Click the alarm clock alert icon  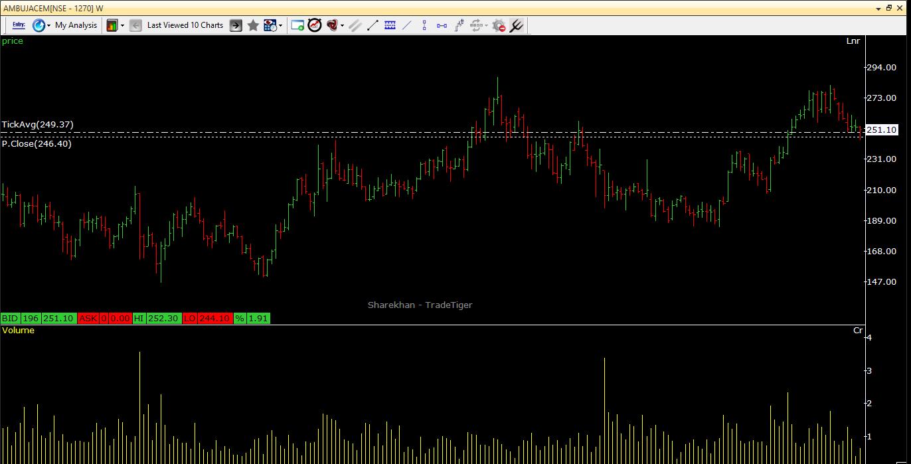pyautogui.click(x=315, y=25)
